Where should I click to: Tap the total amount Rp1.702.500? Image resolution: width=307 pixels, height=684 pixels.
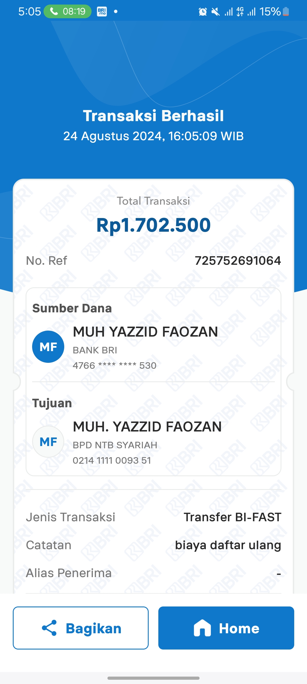(x=153, y=225)
